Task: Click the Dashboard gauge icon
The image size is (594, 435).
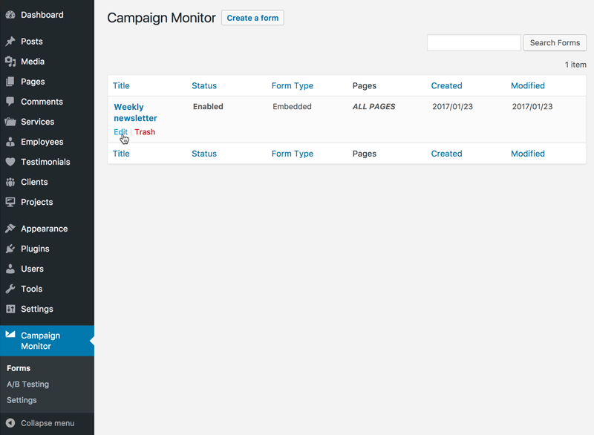Action: (10, 15)
